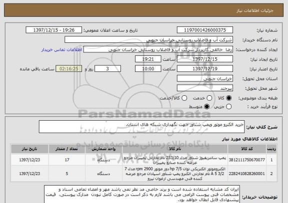Click the creation time field 19:21

[x=148, y=59]
